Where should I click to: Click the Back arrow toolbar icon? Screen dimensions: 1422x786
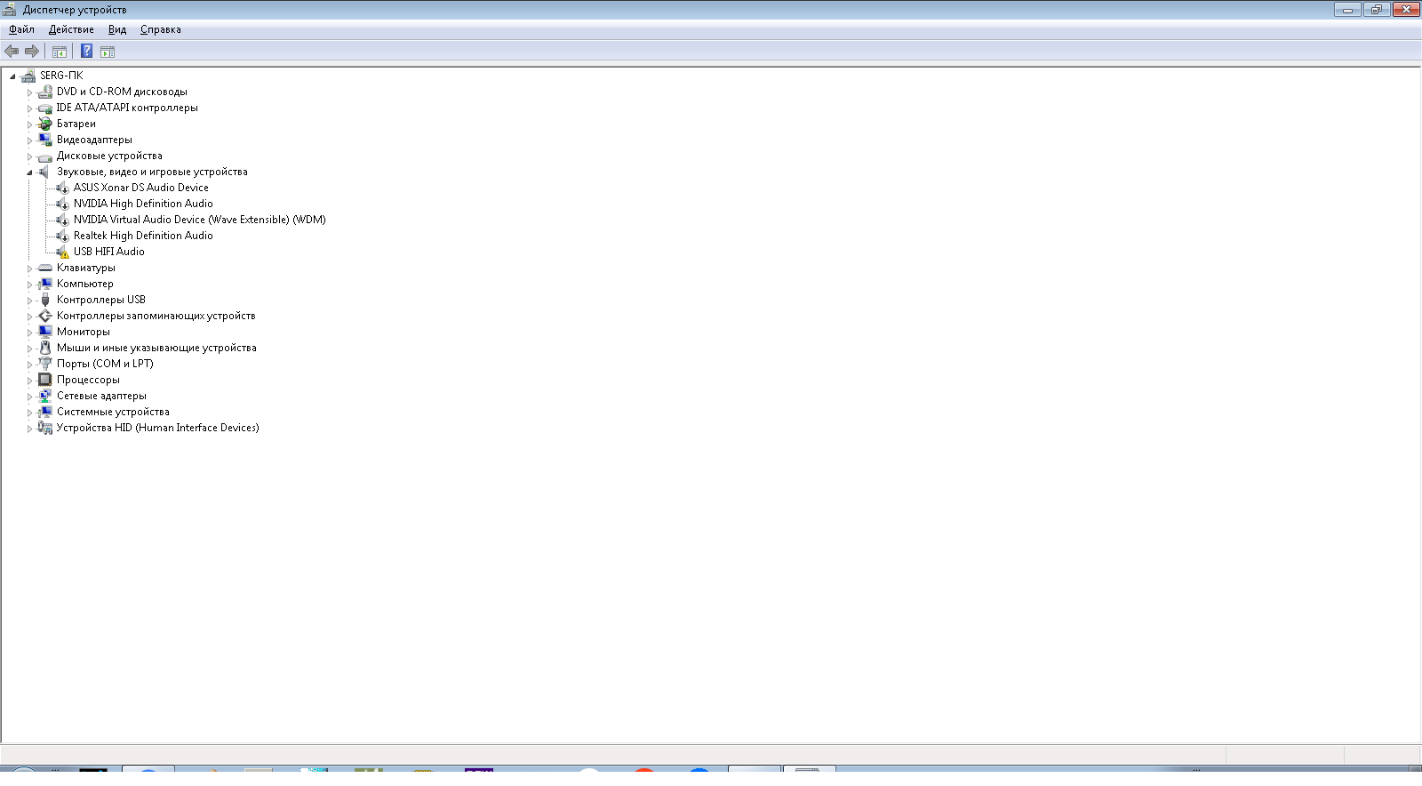[12, 52]
